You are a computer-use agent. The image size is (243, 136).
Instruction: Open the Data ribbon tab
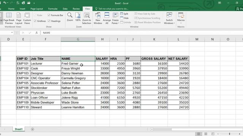(x=65, y=9)
